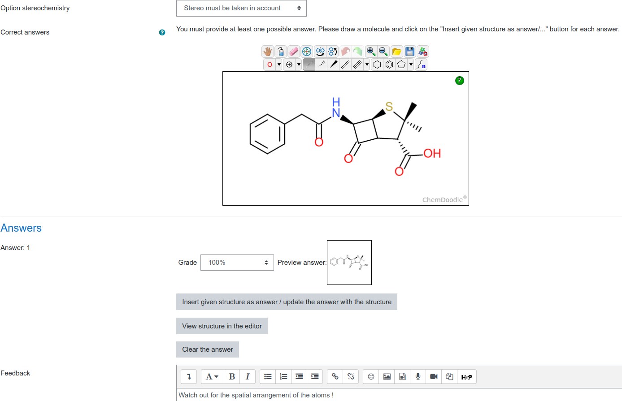622x401 pixels.
Task: Select the cyclohexane ring tool
Action: tap(377, 65)
